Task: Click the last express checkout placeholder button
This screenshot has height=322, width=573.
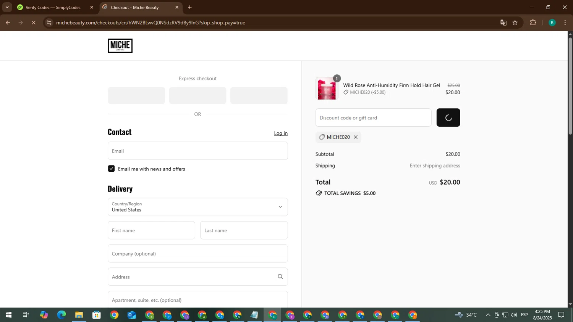Action: (x=259, y=95)
